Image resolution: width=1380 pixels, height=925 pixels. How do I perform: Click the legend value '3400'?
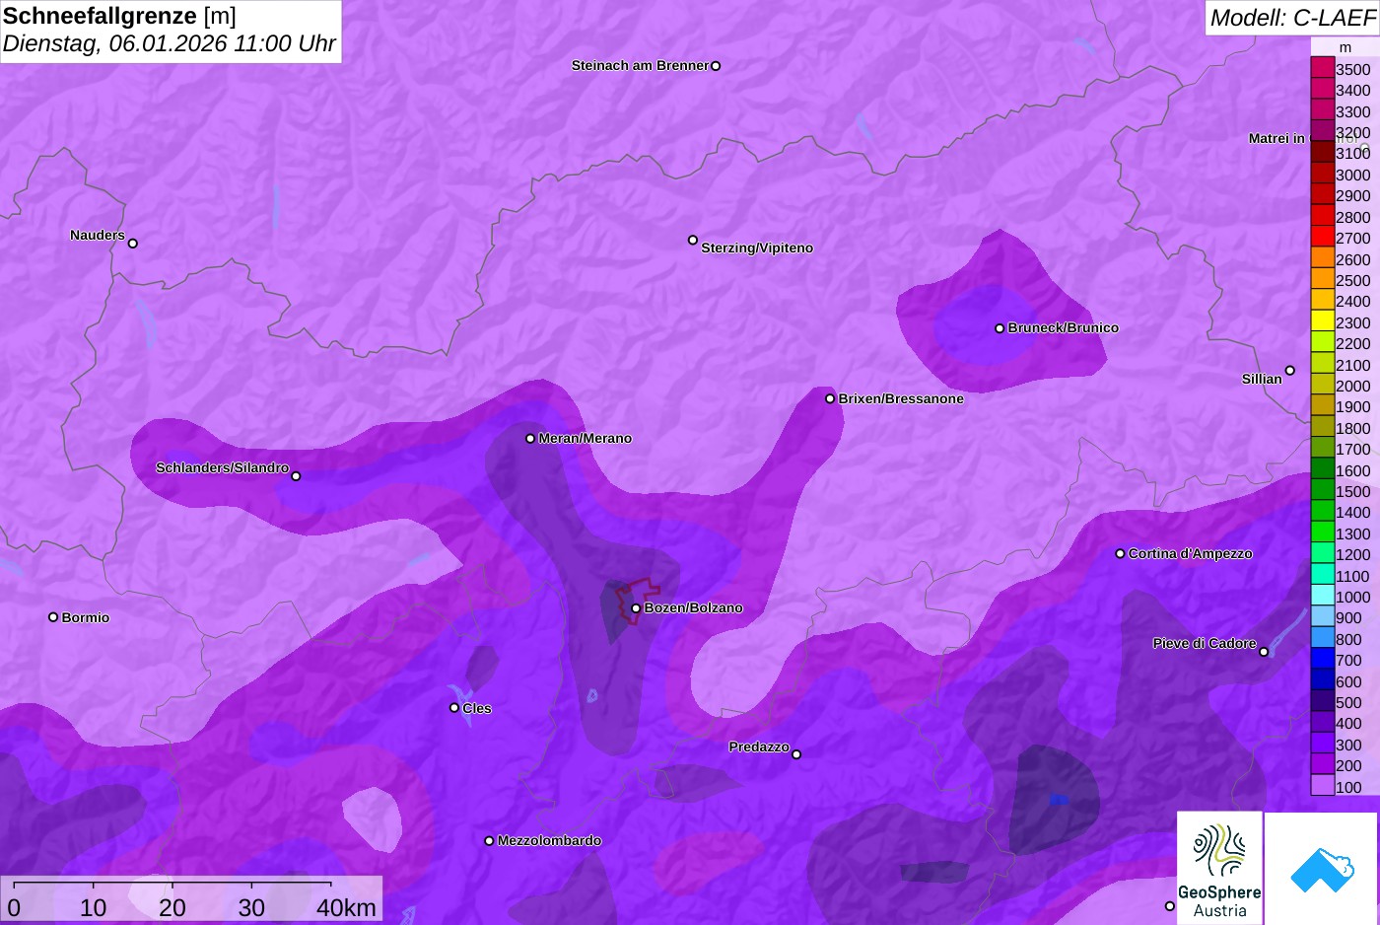click(x=1353, y=91)
